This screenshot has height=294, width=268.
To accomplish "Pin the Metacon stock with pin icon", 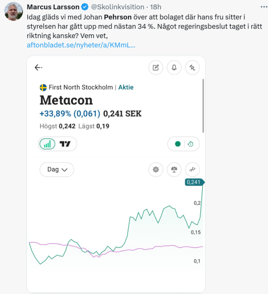I will click(193, 68).
